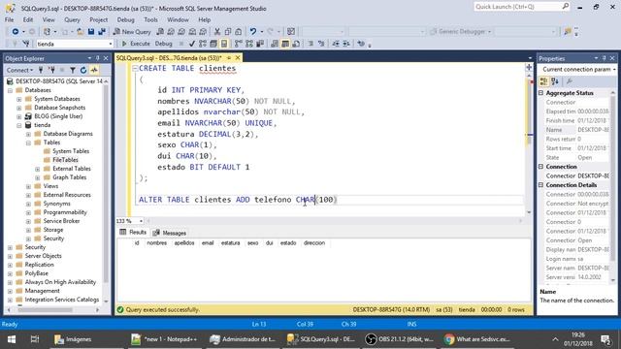Click the Object Explorer connect plug icon
This screenshot has height=349, width=621.
(x=41, y=70)
